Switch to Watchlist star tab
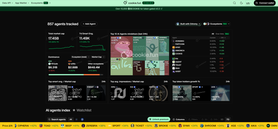The height and width of the screenshot is (129, 278). coord(82,110)
